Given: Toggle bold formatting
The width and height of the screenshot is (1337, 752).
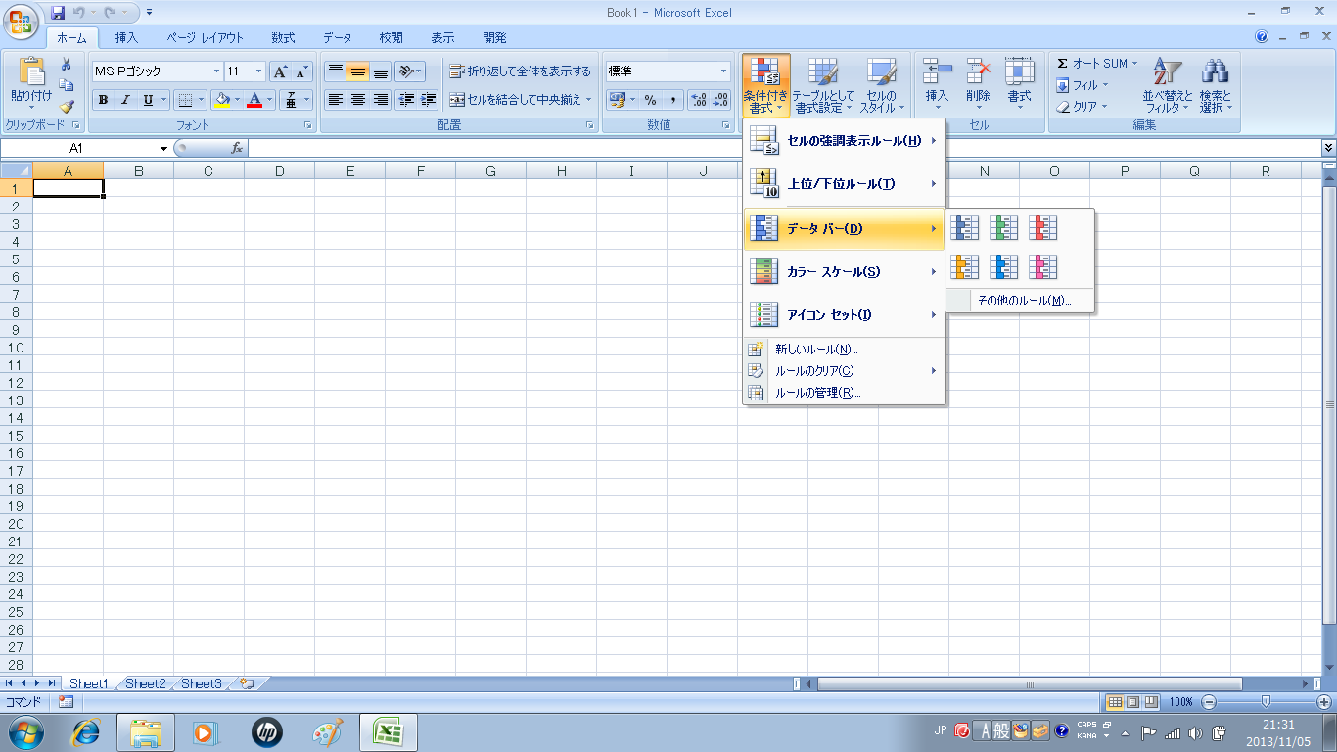Looking at the screenshot, I should 103,100.
